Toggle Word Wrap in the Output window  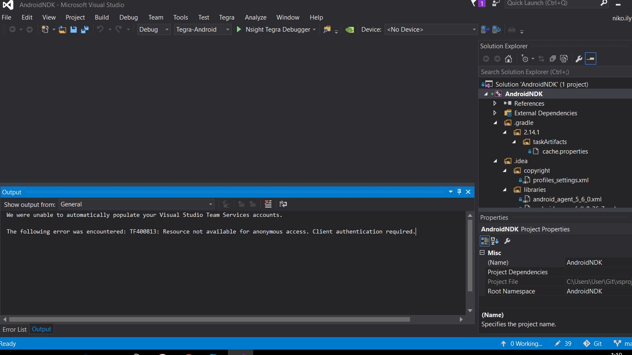pos(283,204)
